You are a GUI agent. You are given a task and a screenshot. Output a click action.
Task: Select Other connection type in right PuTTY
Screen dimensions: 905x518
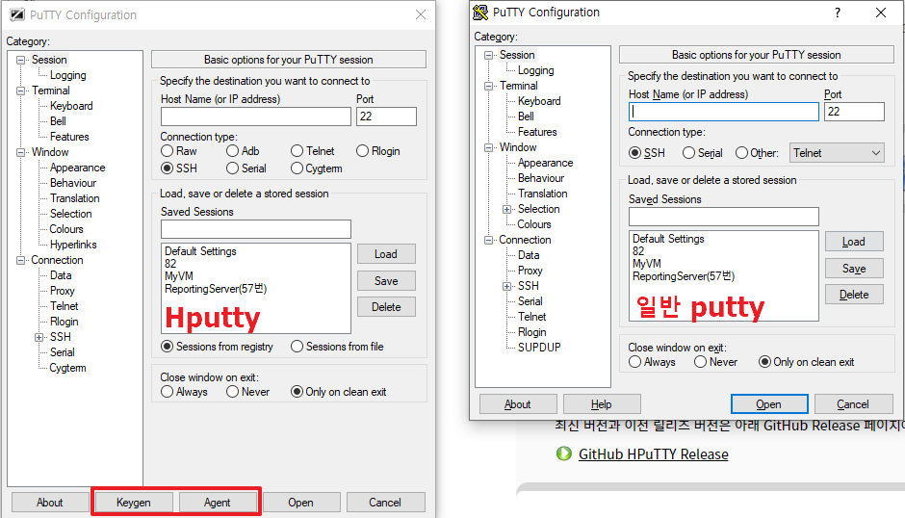click(x=741, y=152)
